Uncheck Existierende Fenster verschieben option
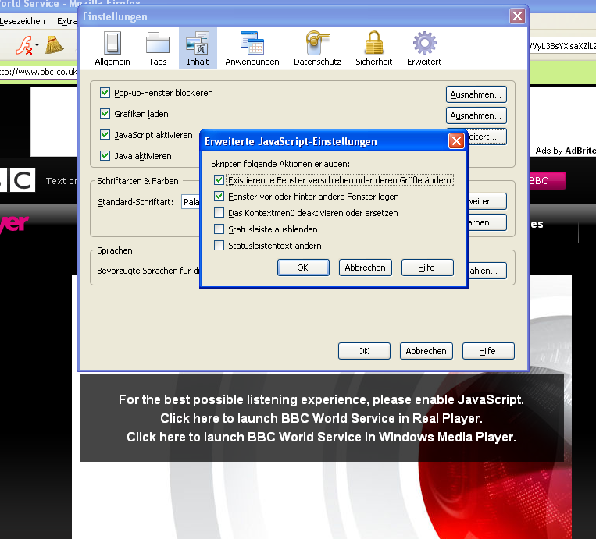Image resolution: width=596 pixels, height=539 pixels. coord(219,180)
